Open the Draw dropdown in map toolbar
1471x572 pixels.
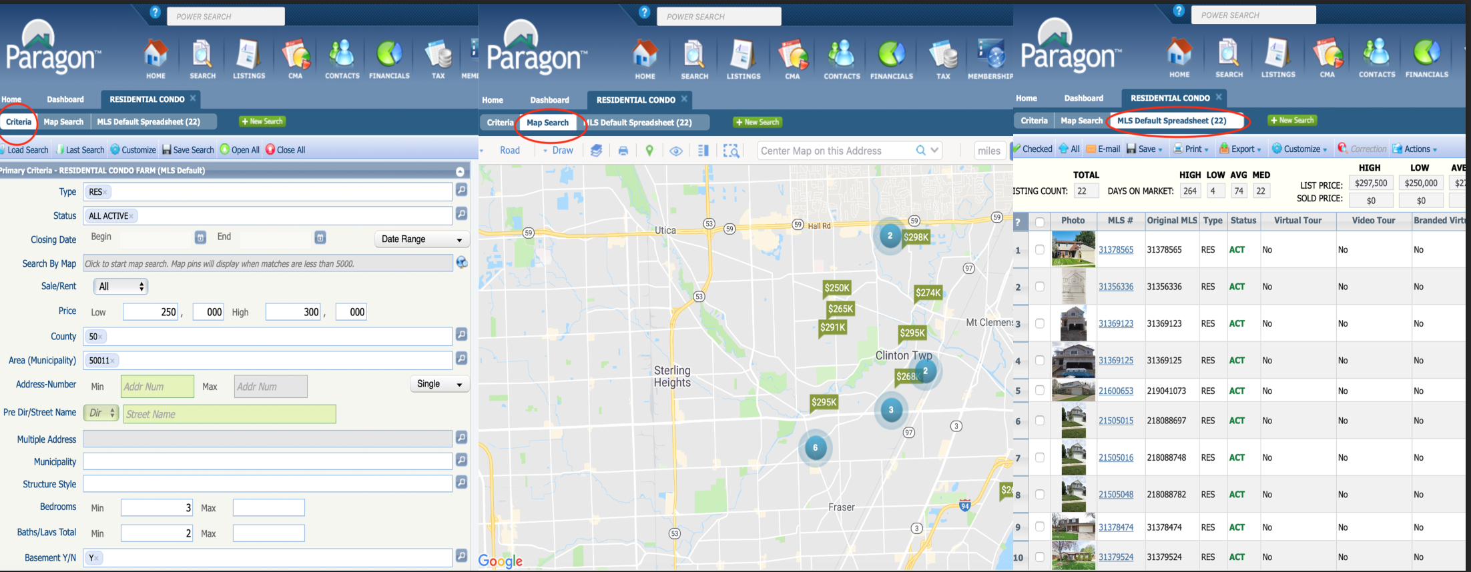558,151
